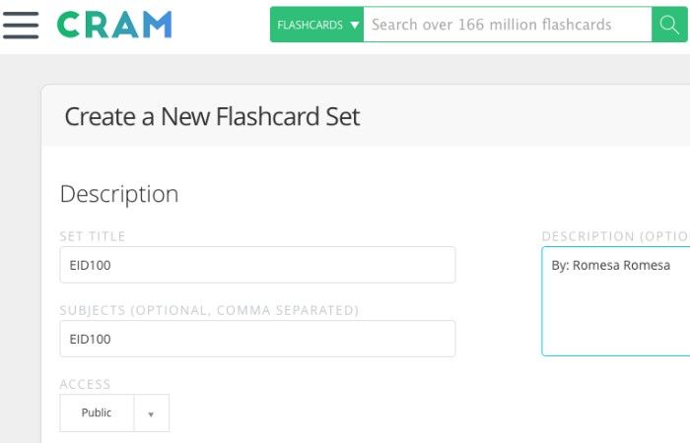The height and width of the screenshot is (443, 690).
Task: Click the small arrow on Access selector
Action: [x=151, y=413]
